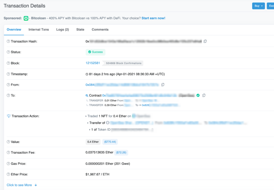Click the Transaction Action lightbulb icon
274x190 pixels.
[9, 116]
